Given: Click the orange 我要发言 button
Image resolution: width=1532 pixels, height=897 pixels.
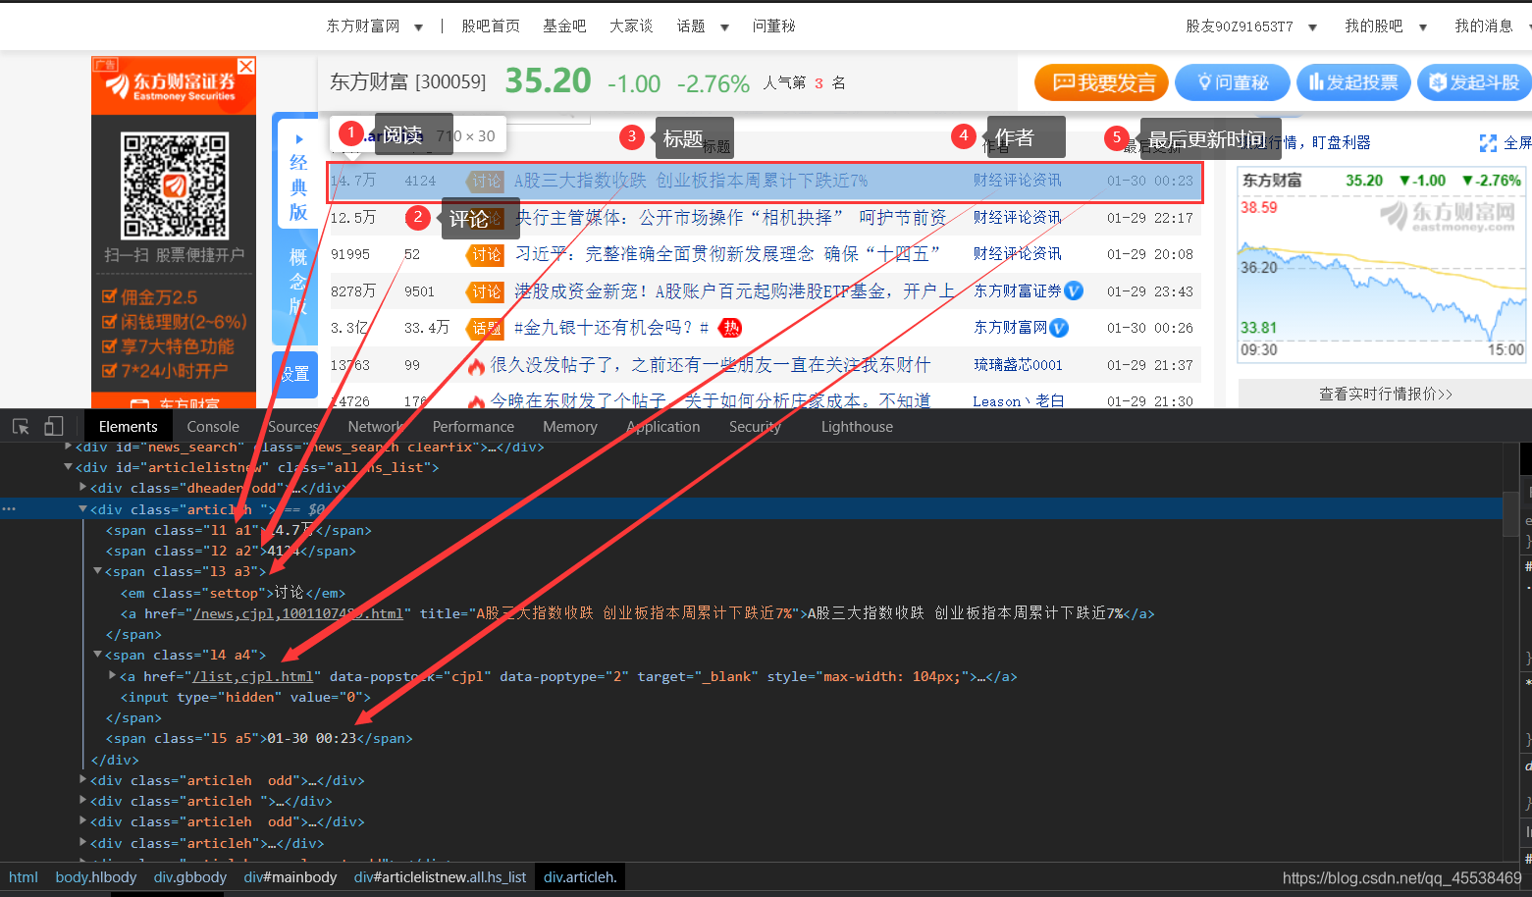Looking at the screenshot, I should pos(1101,83).
